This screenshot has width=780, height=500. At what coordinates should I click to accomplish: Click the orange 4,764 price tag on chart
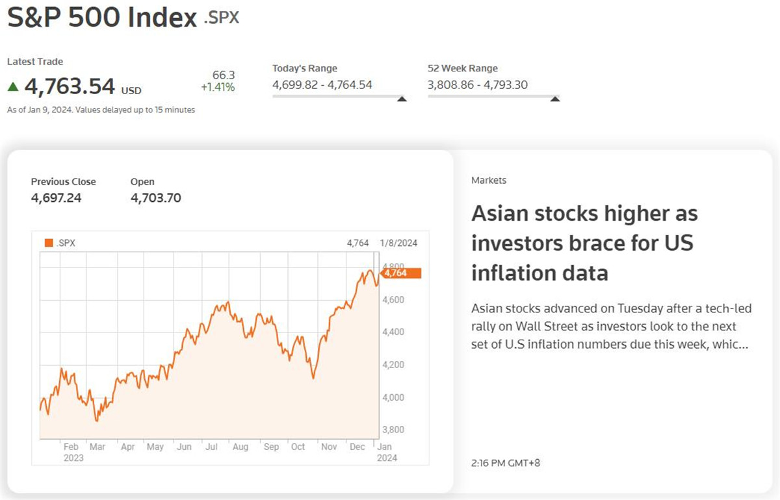[x=400, y=273]
